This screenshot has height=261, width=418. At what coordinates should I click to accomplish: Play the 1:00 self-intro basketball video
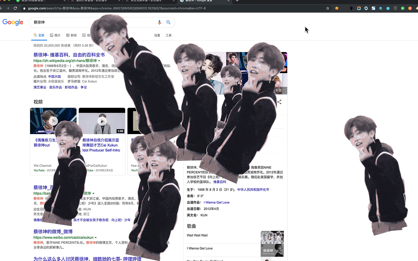[102, 121]
